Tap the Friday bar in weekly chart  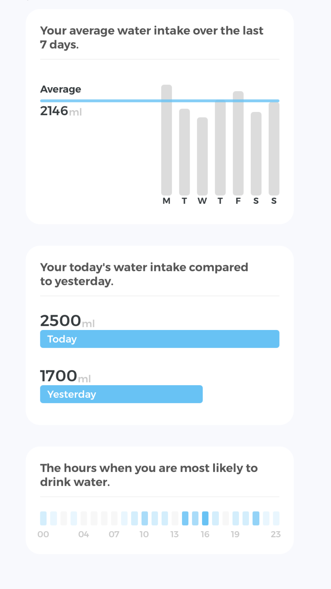click(x=238, y=143)
